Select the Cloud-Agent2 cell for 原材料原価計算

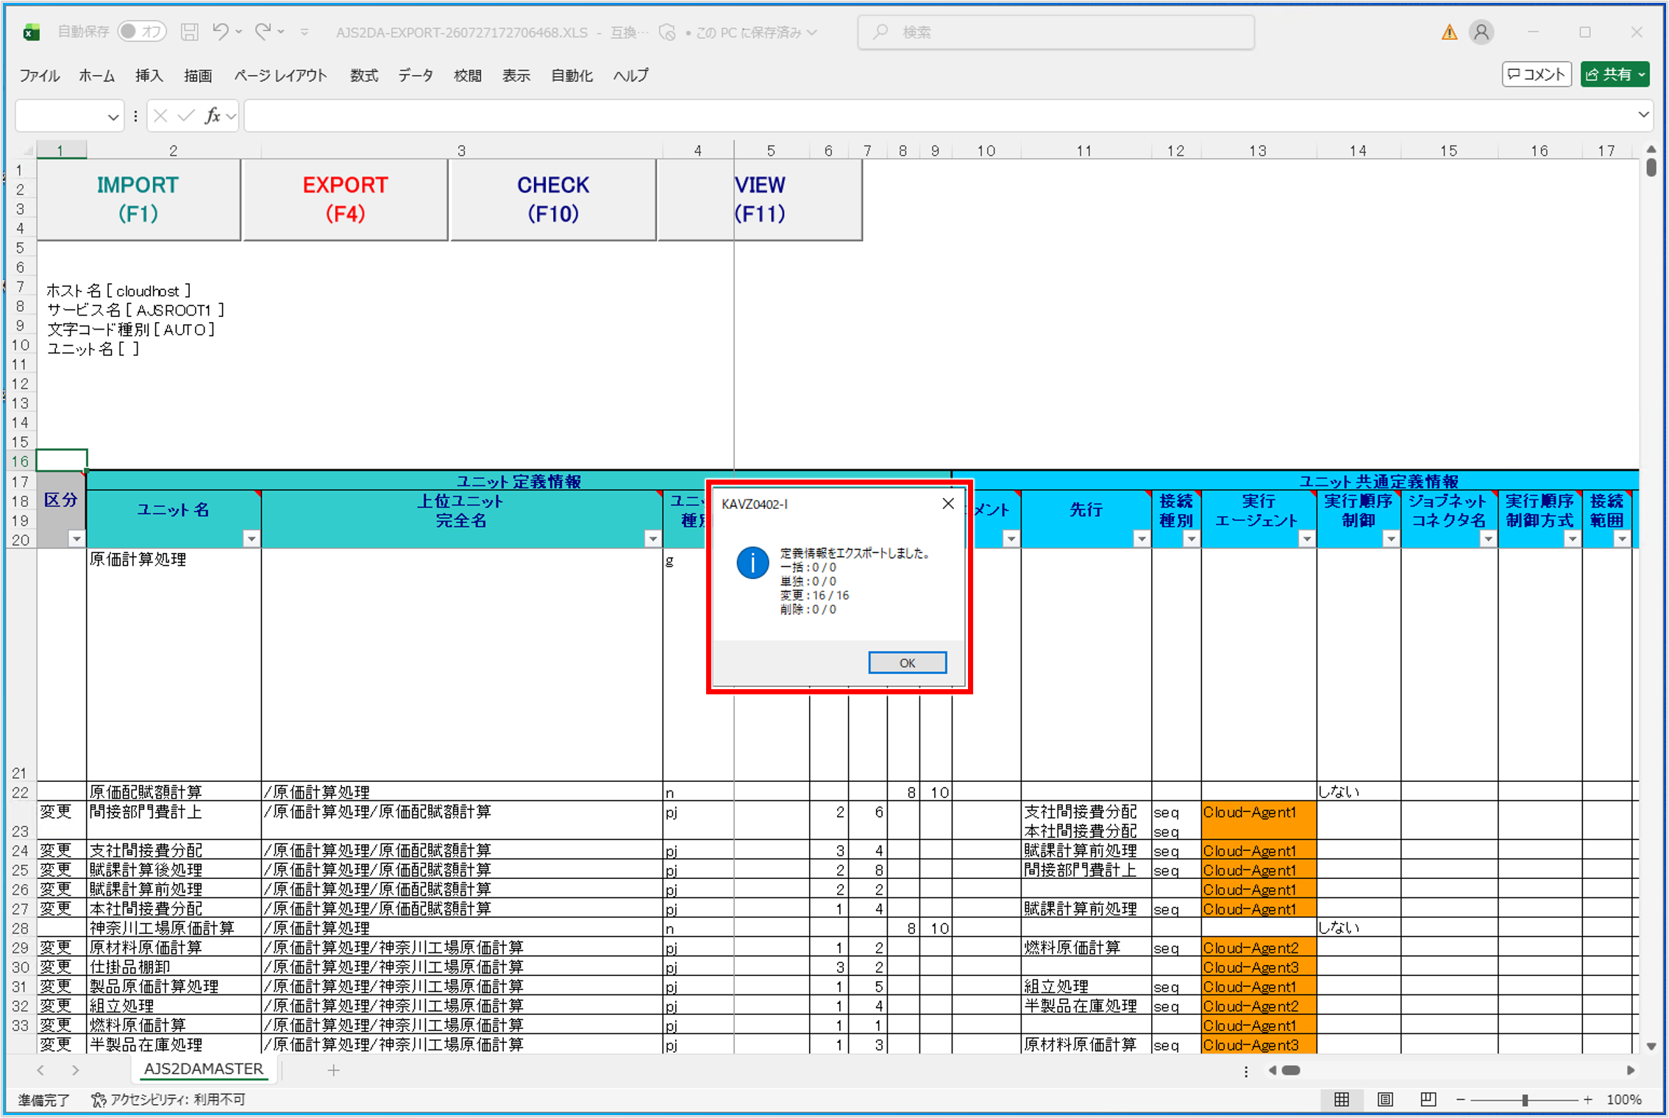click(1259, 947)
